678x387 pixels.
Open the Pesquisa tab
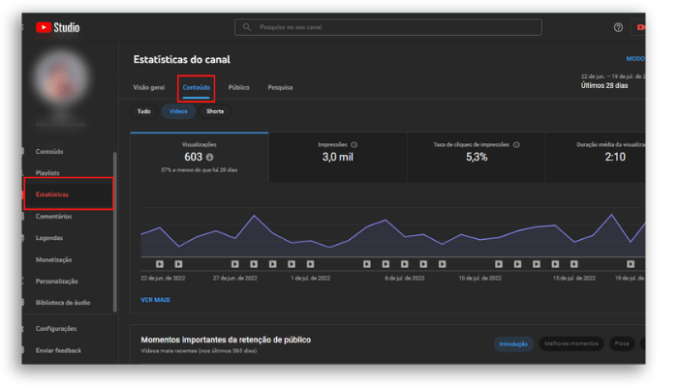click(x=280, y=88)
